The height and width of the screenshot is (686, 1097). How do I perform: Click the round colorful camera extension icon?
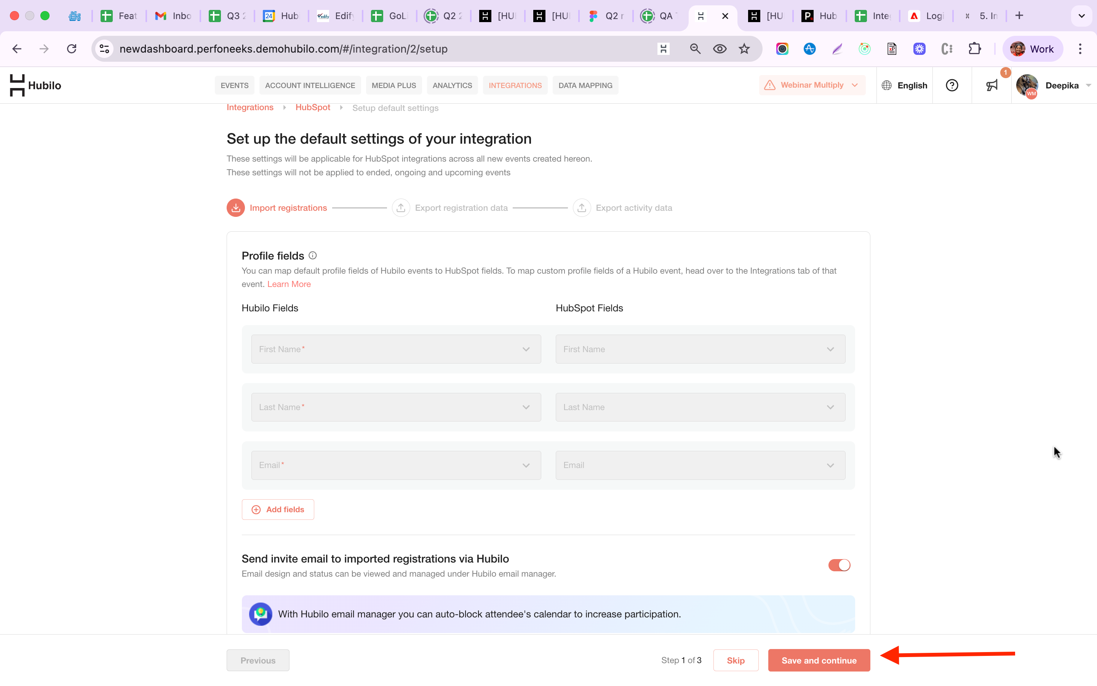(x=782, y=49)
